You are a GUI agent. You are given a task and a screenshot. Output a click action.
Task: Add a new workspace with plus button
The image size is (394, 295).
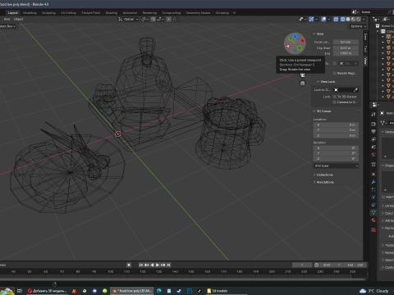(x=234, y=13)
